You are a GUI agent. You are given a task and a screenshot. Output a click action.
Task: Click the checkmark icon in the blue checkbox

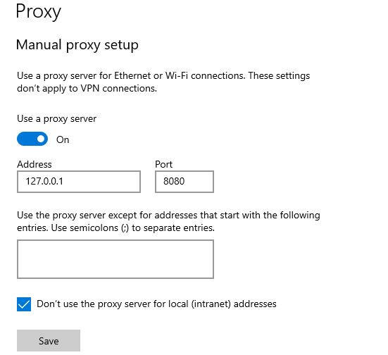pyautogui.click(x=24, y=304)
